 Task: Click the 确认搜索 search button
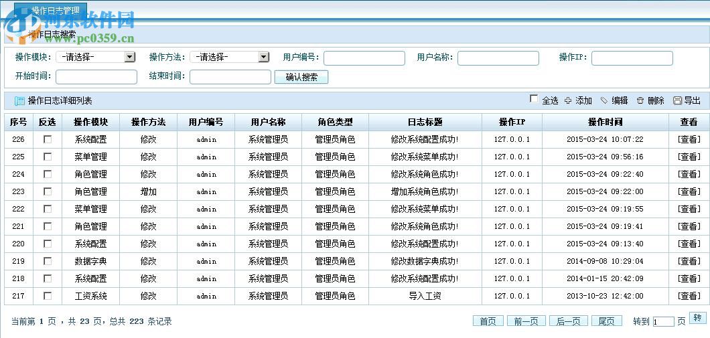coord(301,77)
